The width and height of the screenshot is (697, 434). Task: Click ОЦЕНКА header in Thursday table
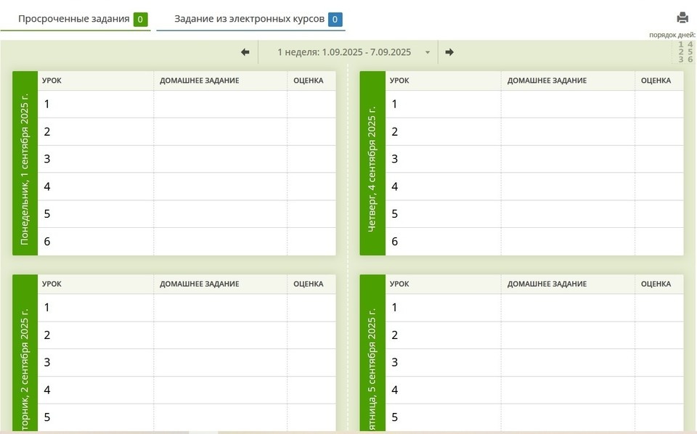656,81
